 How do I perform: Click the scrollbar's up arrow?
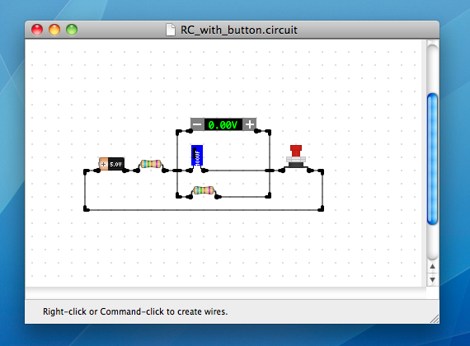point(432,266)
